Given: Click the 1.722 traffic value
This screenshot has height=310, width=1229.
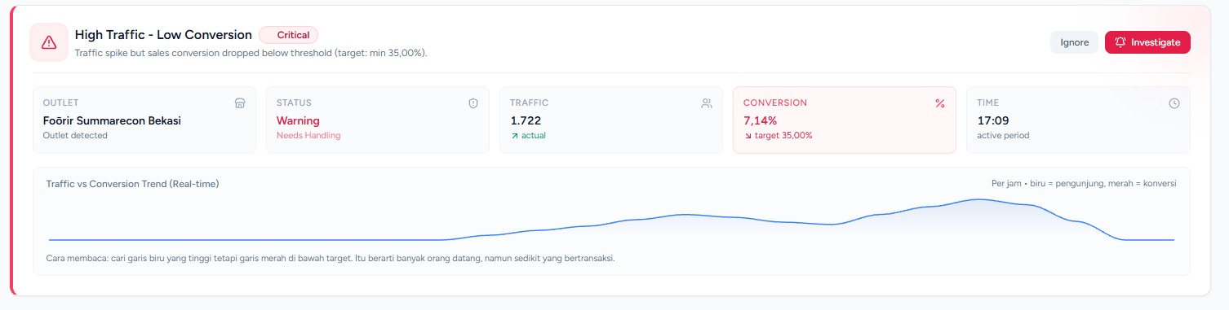Looking at the screenshot, I should click(x=526, y=120).
